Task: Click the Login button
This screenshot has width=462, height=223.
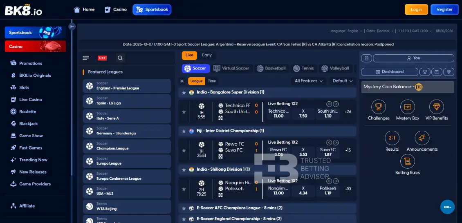Action: point(416,9)
